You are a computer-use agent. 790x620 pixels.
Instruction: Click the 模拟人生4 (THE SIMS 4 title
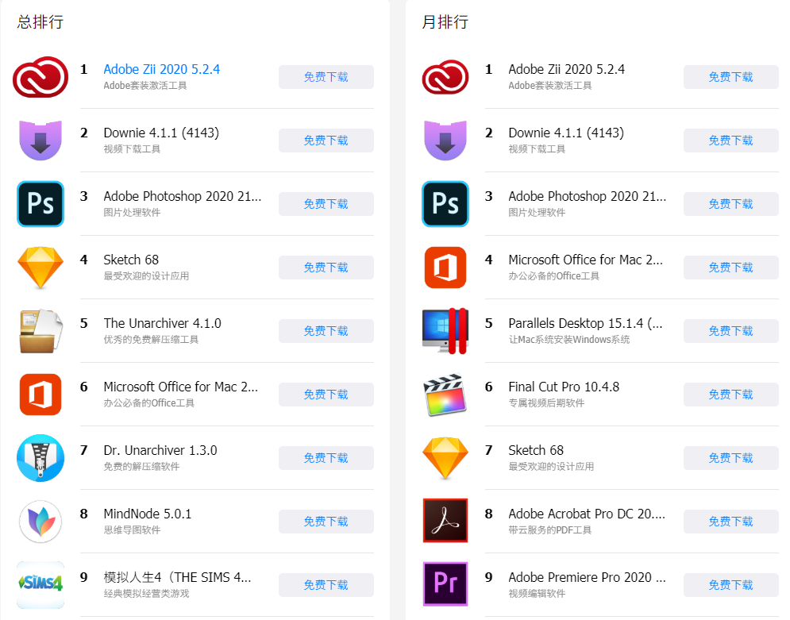[177, 577]
